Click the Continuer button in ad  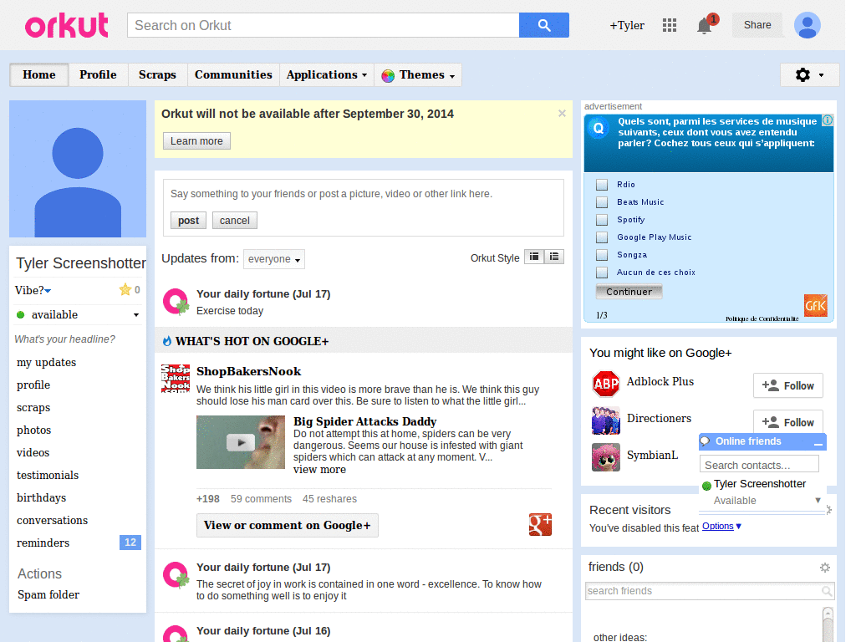(629, 292)
